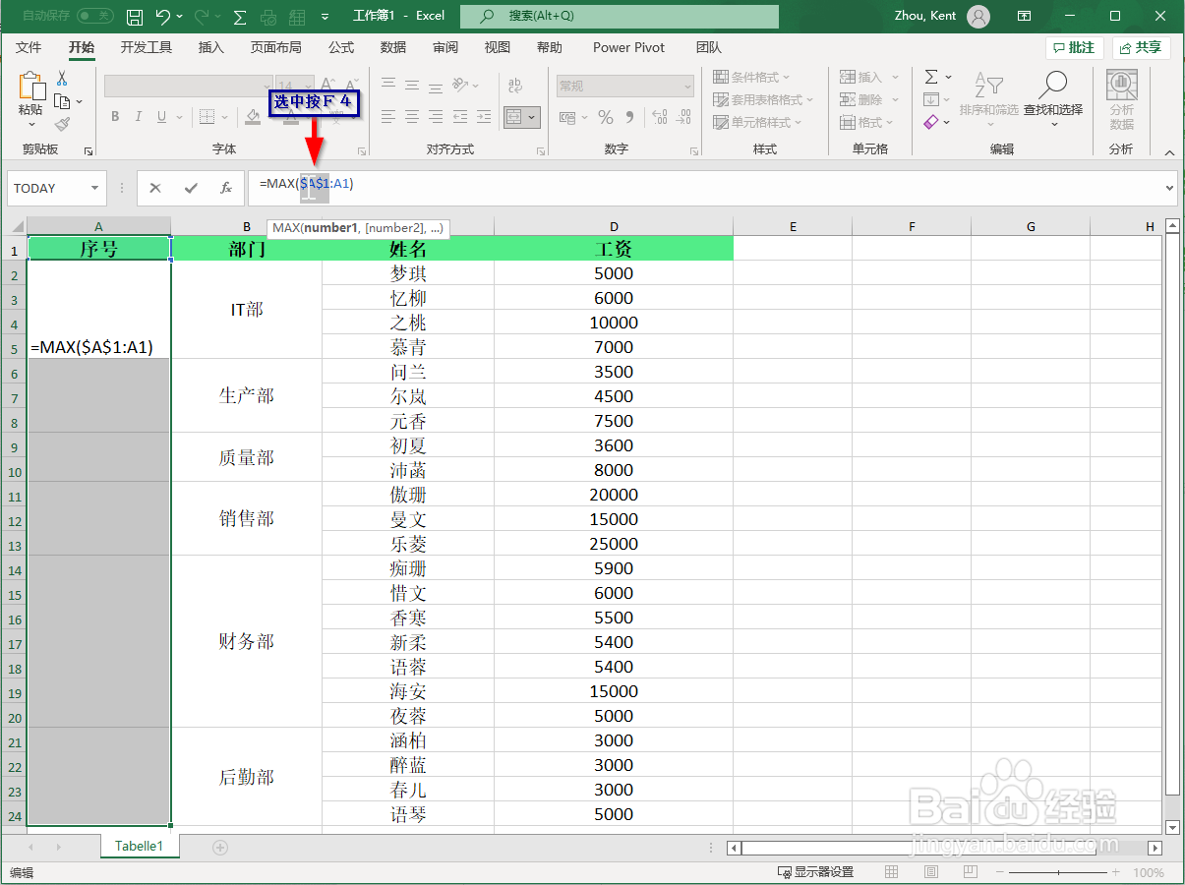Click the Percent Style icon

click(606, 118)
